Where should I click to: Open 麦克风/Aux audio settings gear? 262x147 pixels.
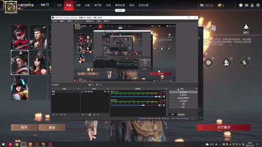(x=164, y=97)
